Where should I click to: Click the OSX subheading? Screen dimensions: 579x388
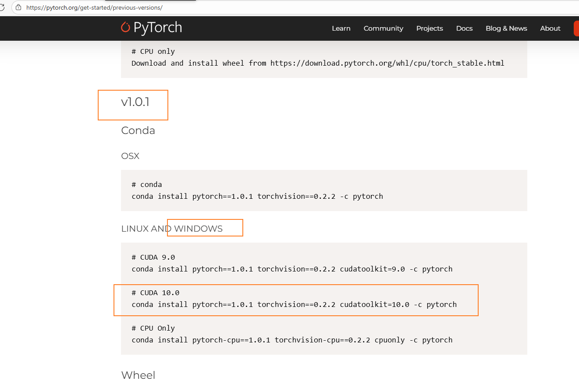pos(130,156)
